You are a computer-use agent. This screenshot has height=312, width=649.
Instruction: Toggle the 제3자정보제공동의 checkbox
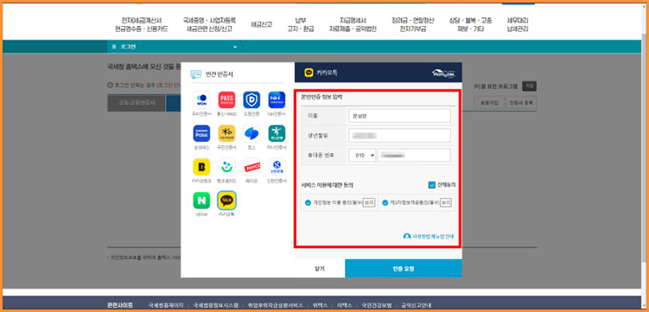point(385,203)
